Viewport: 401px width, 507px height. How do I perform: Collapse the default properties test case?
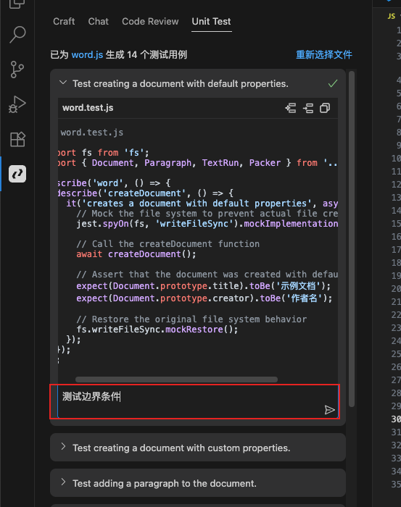63,83
